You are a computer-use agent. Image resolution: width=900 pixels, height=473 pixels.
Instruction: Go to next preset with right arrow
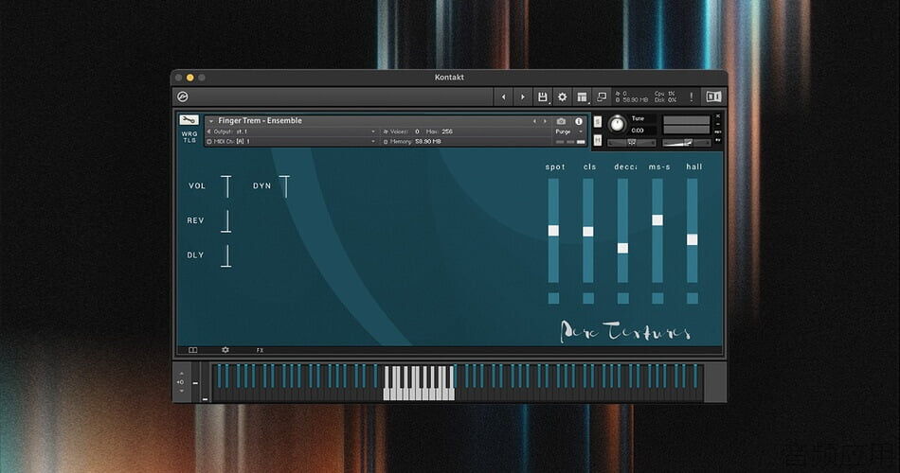click(522, 96)
